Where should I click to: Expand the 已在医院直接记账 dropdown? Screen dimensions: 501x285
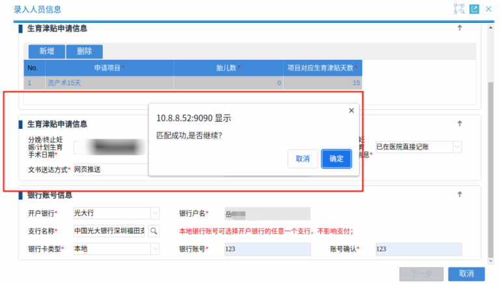click(x=457, y=148)
